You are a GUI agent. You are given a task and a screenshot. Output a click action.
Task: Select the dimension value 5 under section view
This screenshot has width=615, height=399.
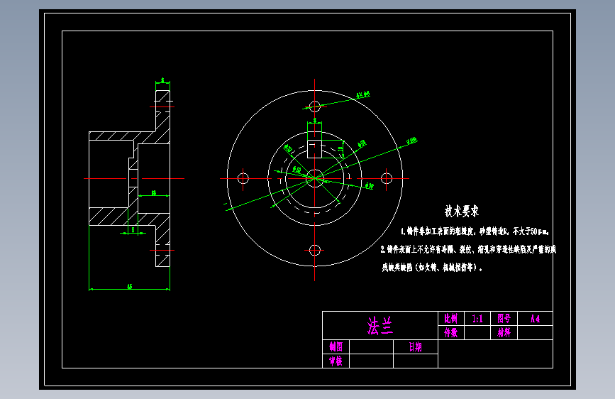133,230
